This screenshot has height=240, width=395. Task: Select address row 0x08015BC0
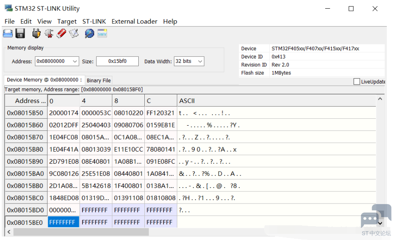[x=25, y=198]
